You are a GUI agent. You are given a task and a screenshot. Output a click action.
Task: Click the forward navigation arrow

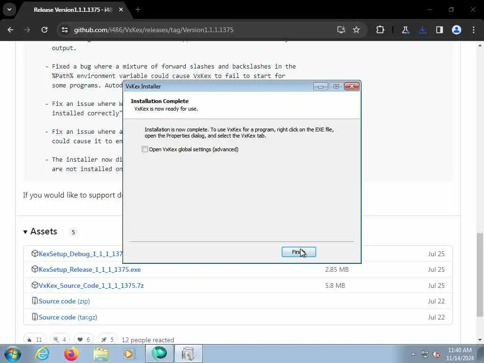(27, 30)
